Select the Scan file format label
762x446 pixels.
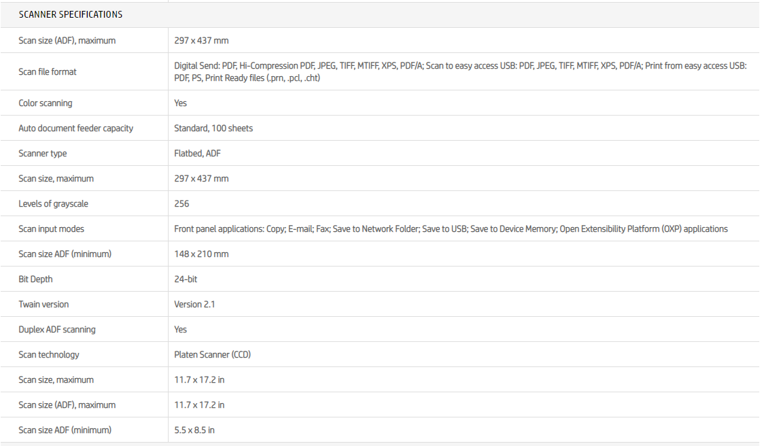[48, 72]
